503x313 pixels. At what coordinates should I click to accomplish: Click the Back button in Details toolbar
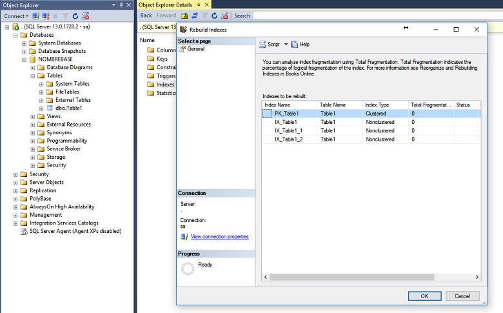(146, 15)
